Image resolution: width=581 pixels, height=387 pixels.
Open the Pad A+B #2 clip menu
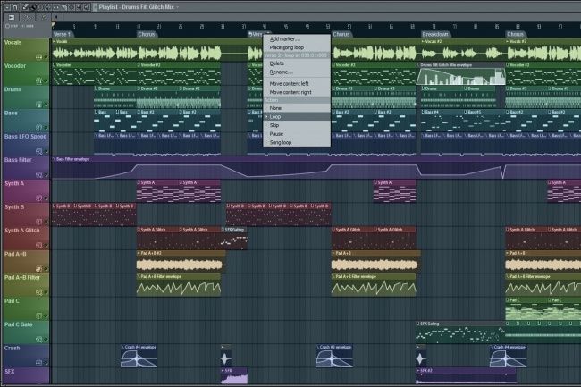tap(139, 253)
